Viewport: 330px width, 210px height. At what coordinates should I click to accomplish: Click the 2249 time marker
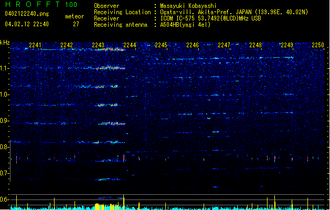(287, 45)
